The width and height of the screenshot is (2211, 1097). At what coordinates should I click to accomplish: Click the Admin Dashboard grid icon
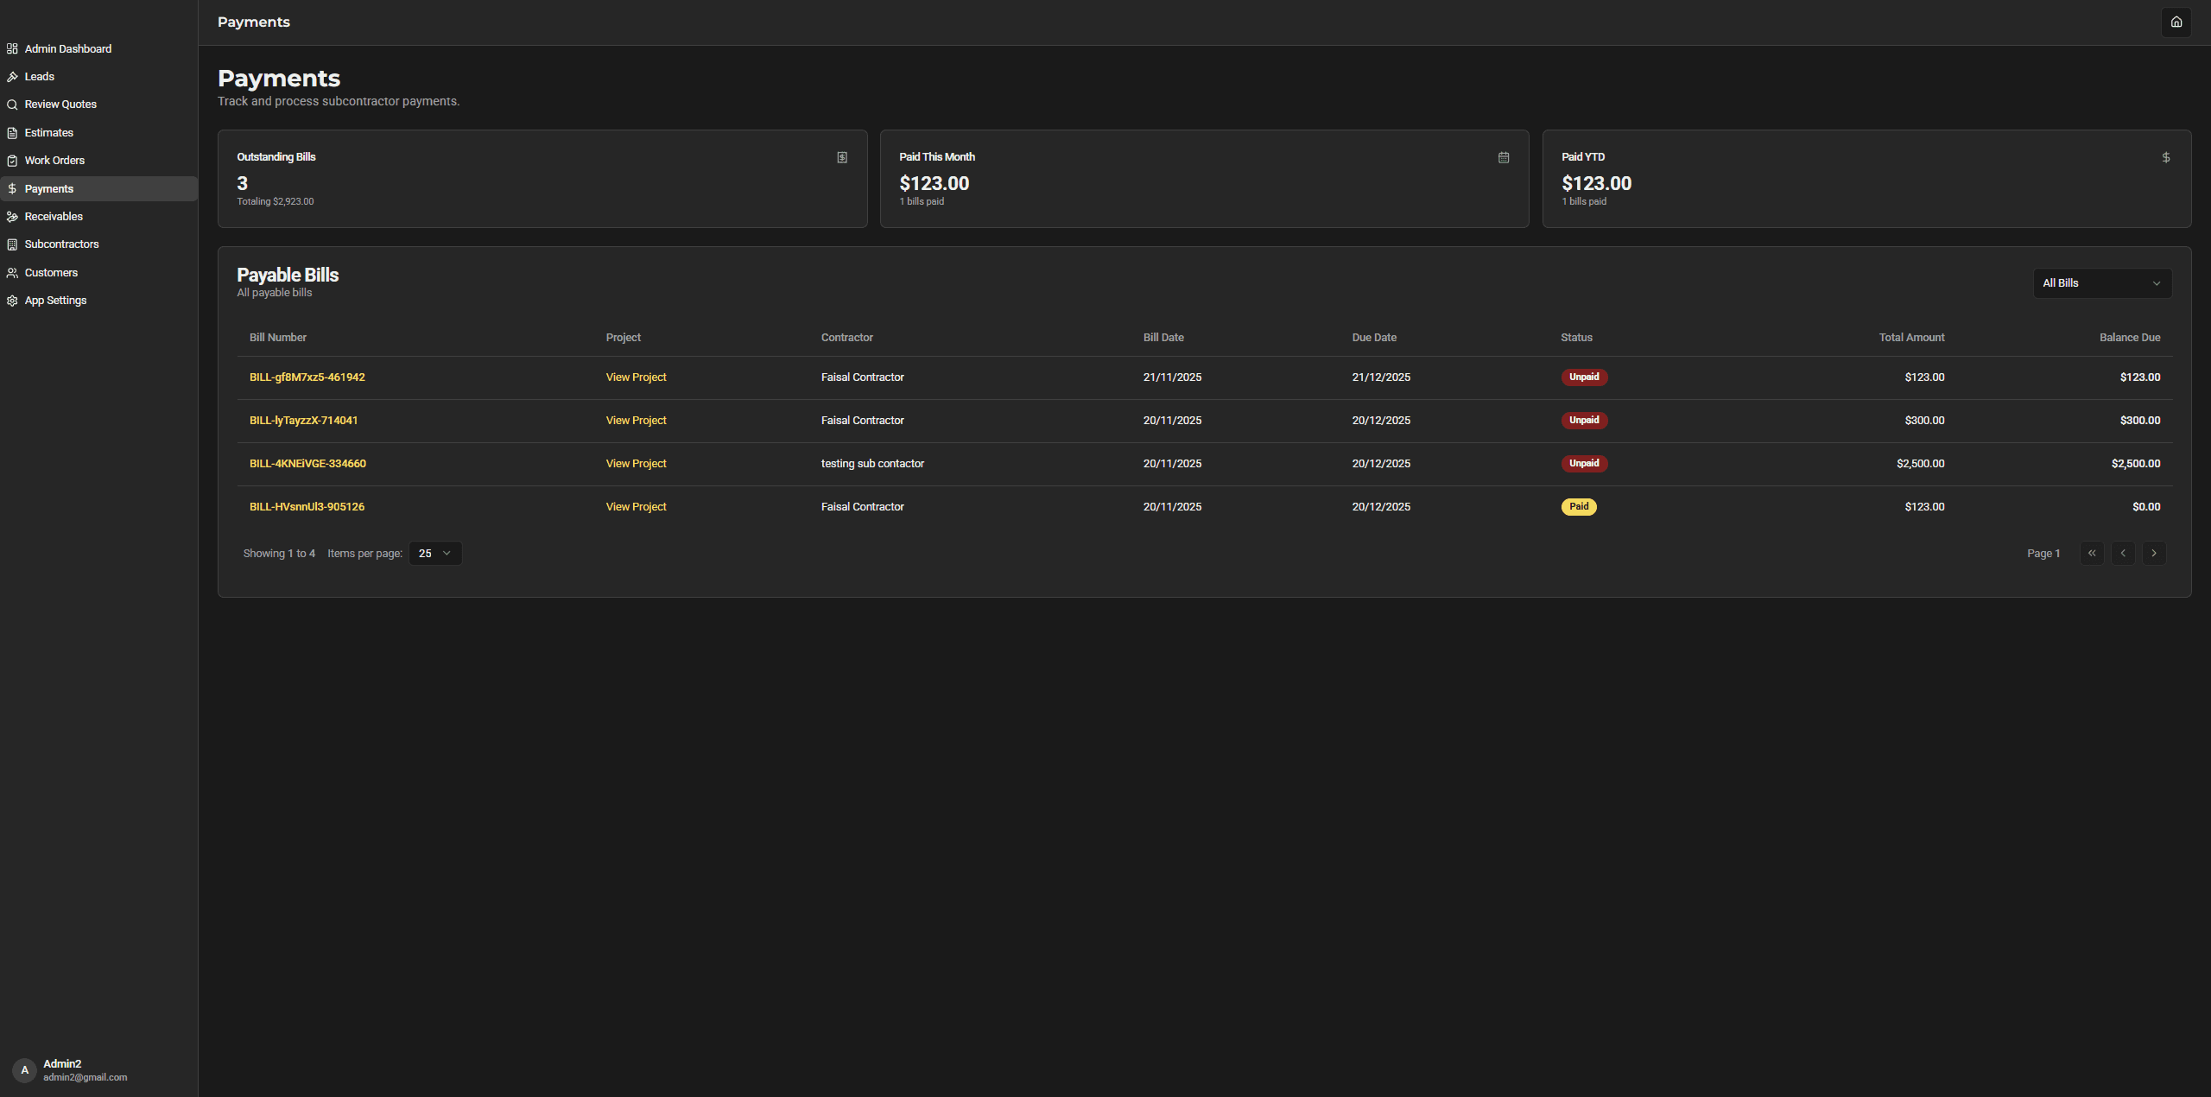coord(12,49)
